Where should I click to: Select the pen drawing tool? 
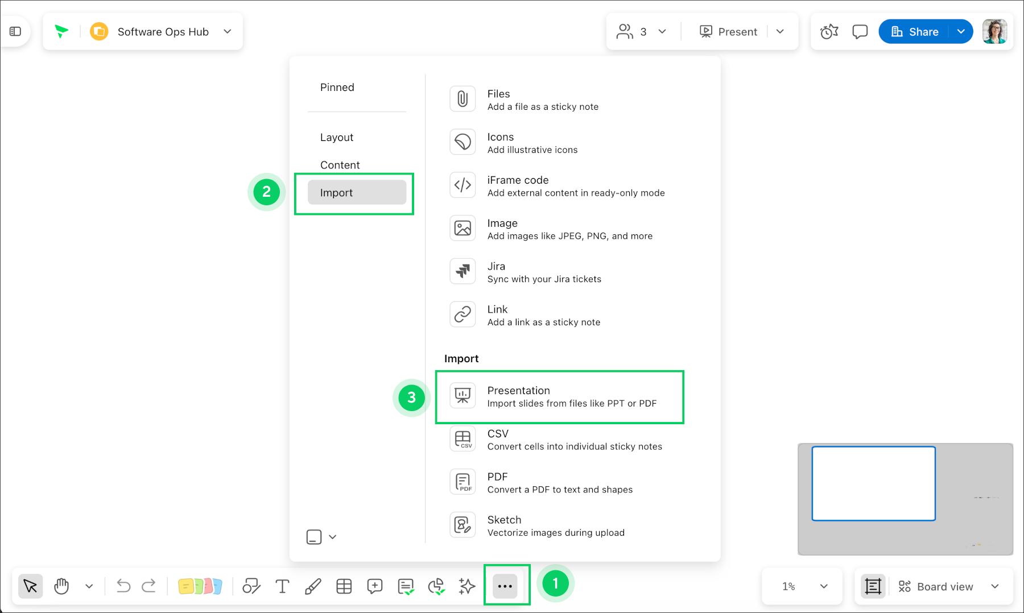[x=313, y=586]
